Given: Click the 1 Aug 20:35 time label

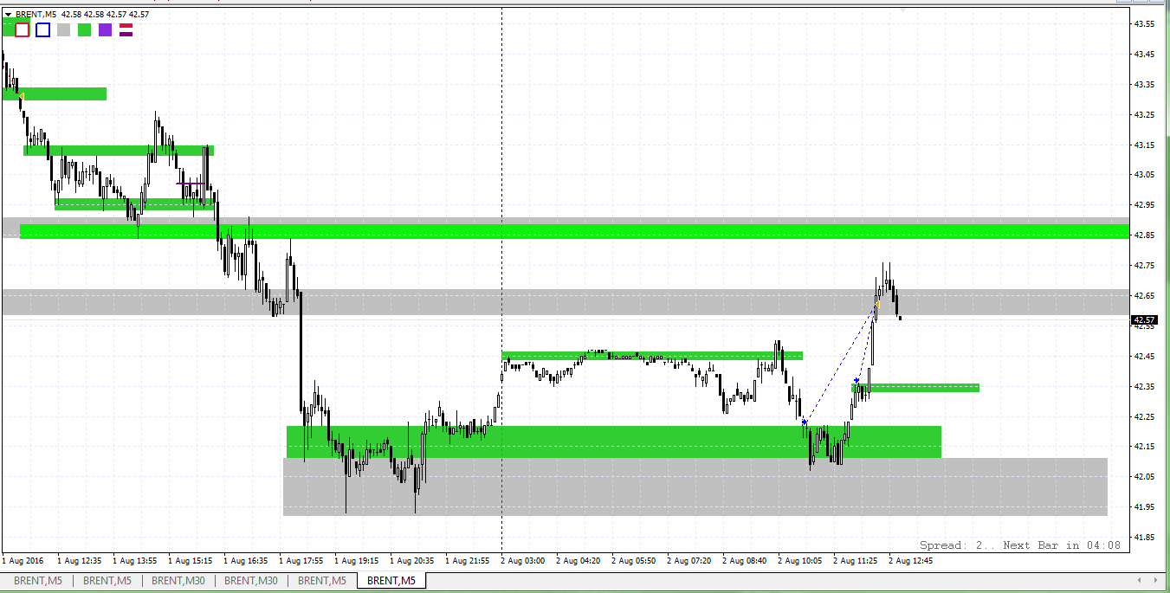Looking at the screenshot, I should tap(411, 561).
